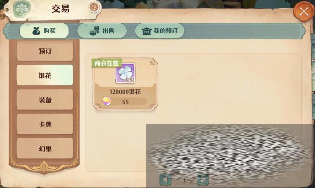Close the trade window with X

tap(304, 11)
